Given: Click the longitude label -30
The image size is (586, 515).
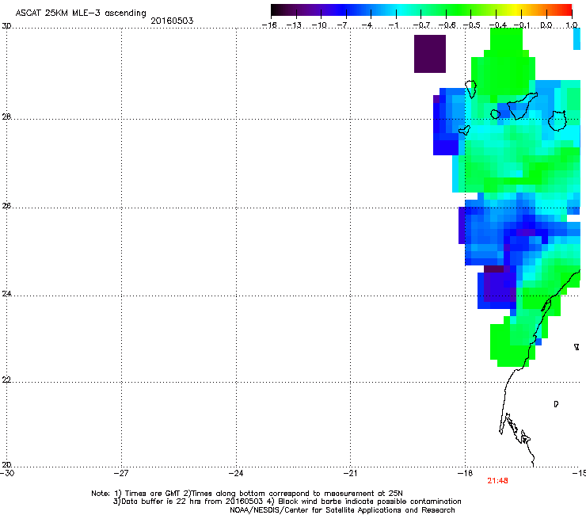Looking at the screenshot, I should pyautogui.click(x=7, y=473).
